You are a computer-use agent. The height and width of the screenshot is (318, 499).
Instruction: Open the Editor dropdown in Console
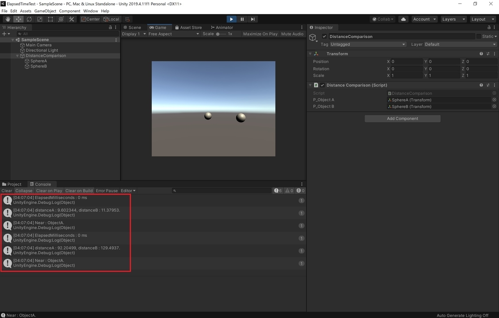pos(128,191)
